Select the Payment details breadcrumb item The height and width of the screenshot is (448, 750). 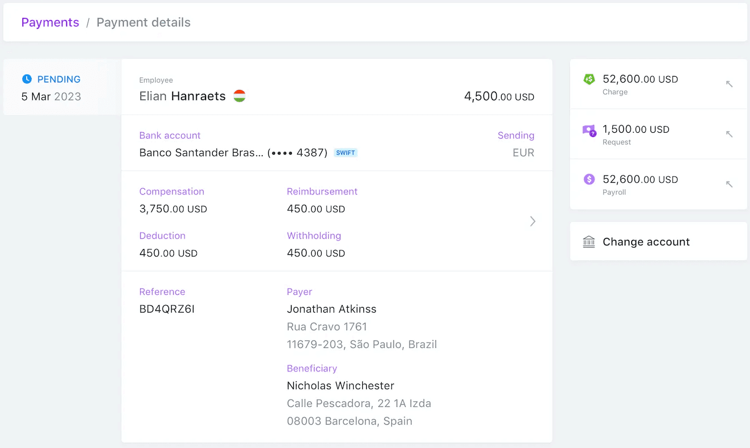click(x=143, y=22)
